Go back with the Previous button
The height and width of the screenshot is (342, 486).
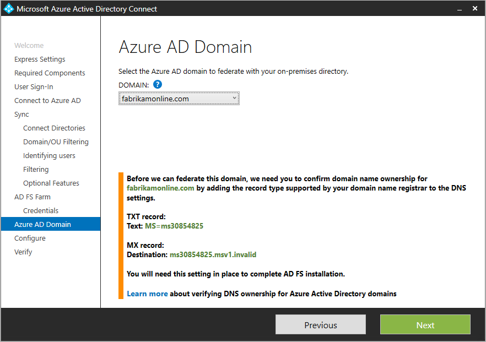(x=320, y=325)
